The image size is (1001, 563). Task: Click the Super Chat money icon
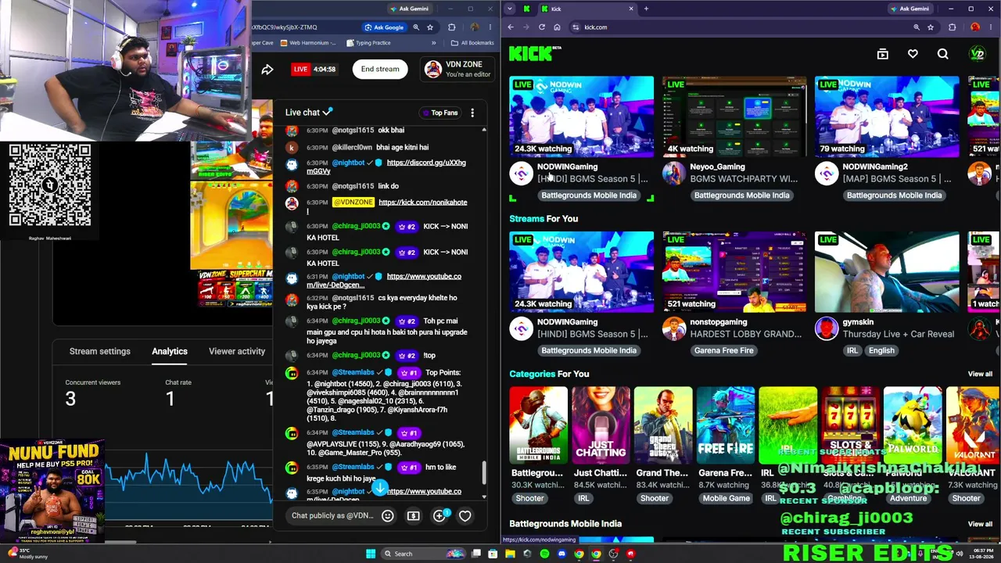(x=414, y=516)
